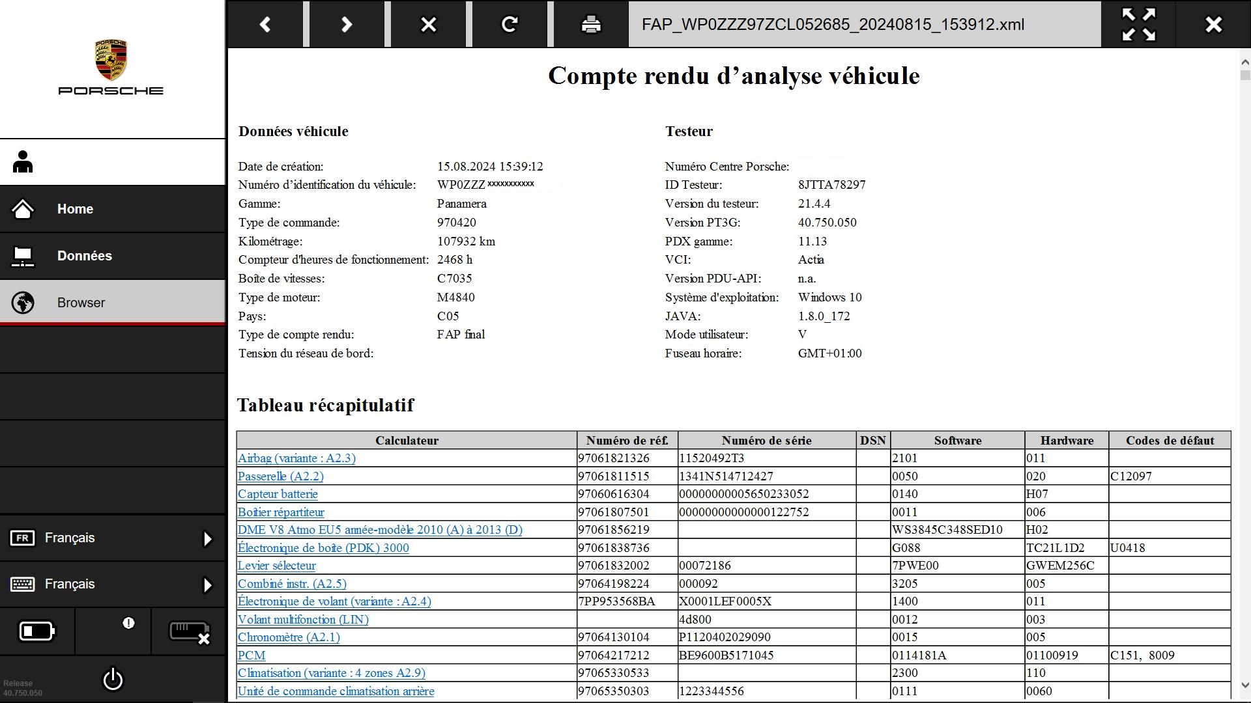Screen dimensions: 1251x703
Task: Click the FR language badge icon
Action: point(22,538)
